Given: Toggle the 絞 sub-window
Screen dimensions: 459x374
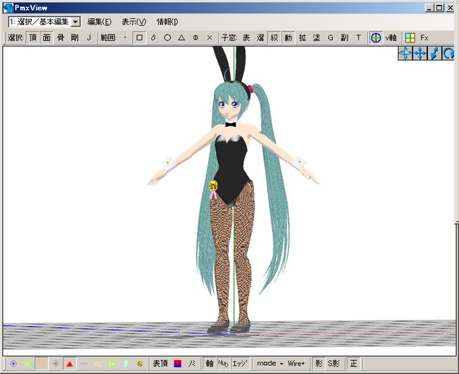Looking at the screenshot, I should [274, 38].
